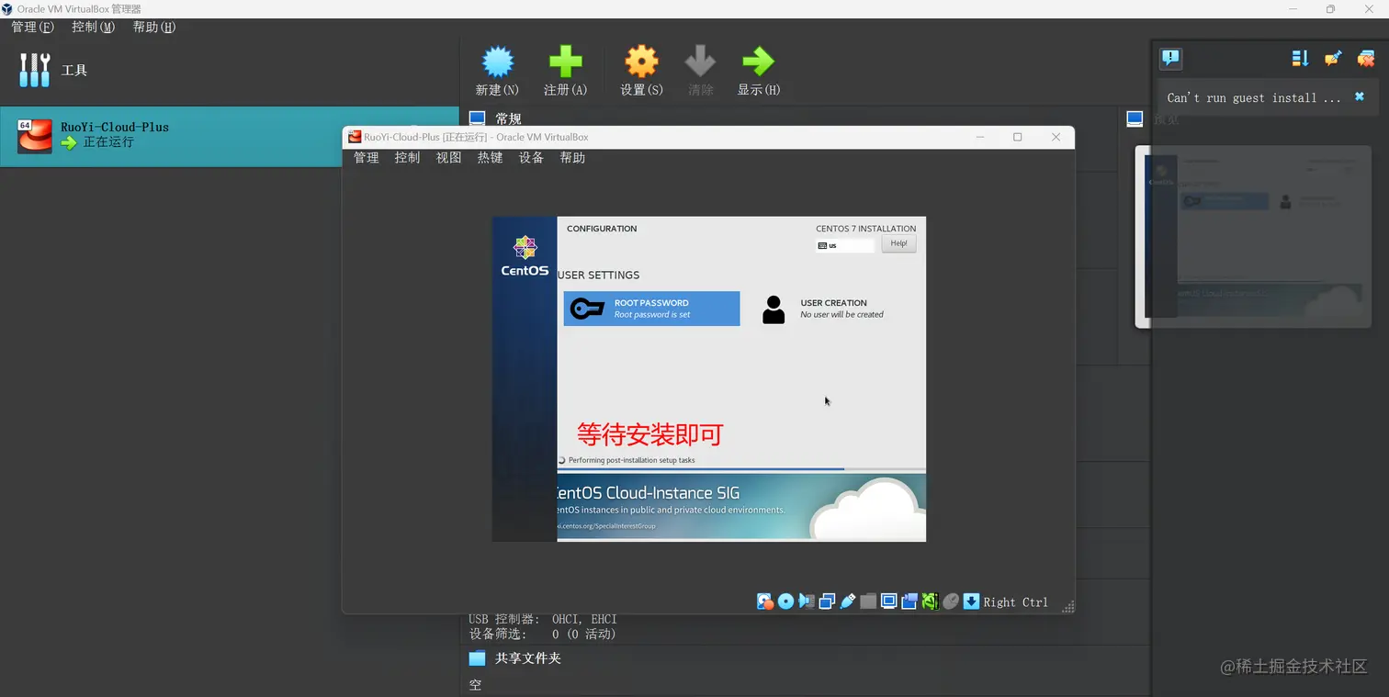Select the RuoYi-Cloud-Plus VM in the list
The width and height of the screenshot is (1389, 697).
(230, 136)
